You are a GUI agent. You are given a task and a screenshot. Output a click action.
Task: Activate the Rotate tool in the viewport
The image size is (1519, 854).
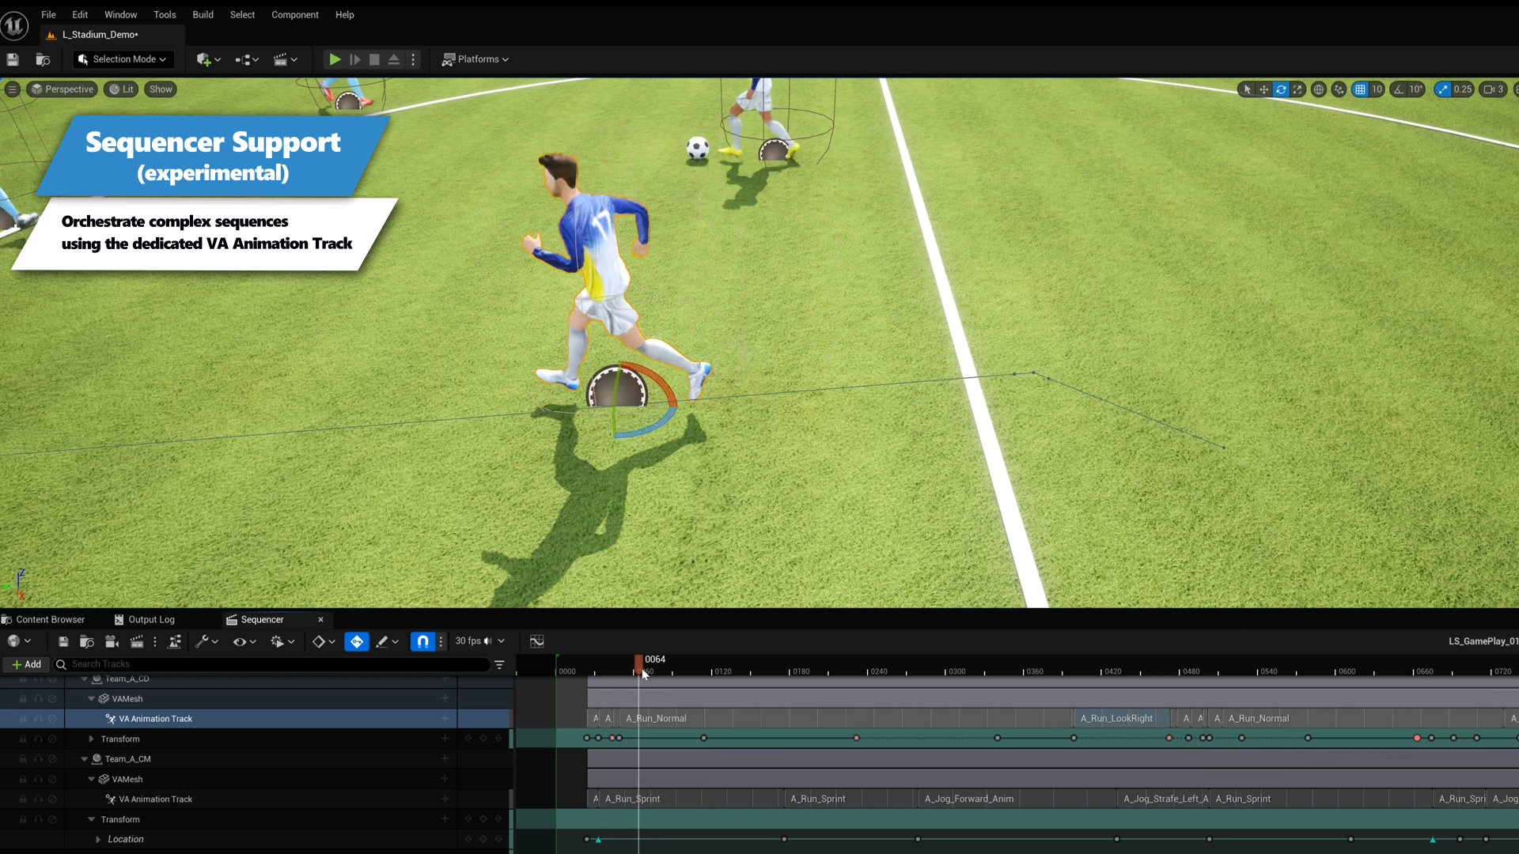click(x=1280, y=89)
